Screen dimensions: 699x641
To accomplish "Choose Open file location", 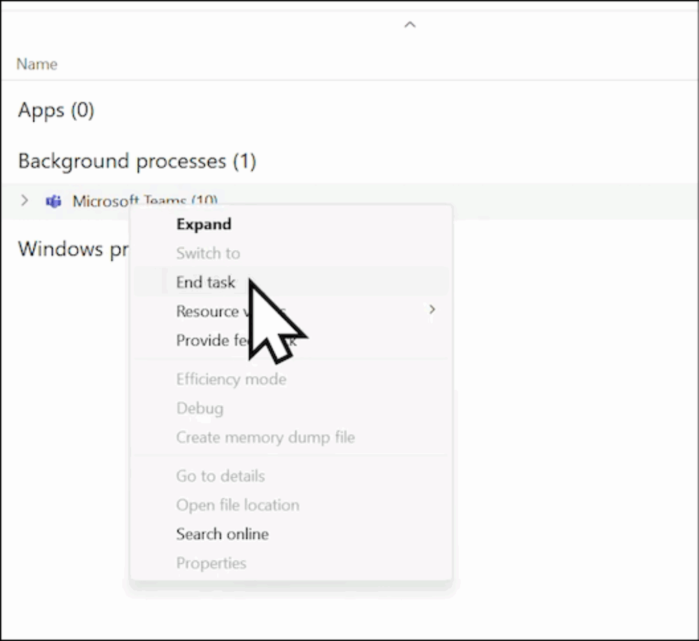I will point(237,505).
